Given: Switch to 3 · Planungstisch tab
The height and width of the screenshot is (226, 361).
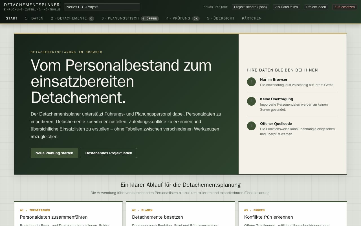Looking at the screenshot, I should click(x=130, y=18).
